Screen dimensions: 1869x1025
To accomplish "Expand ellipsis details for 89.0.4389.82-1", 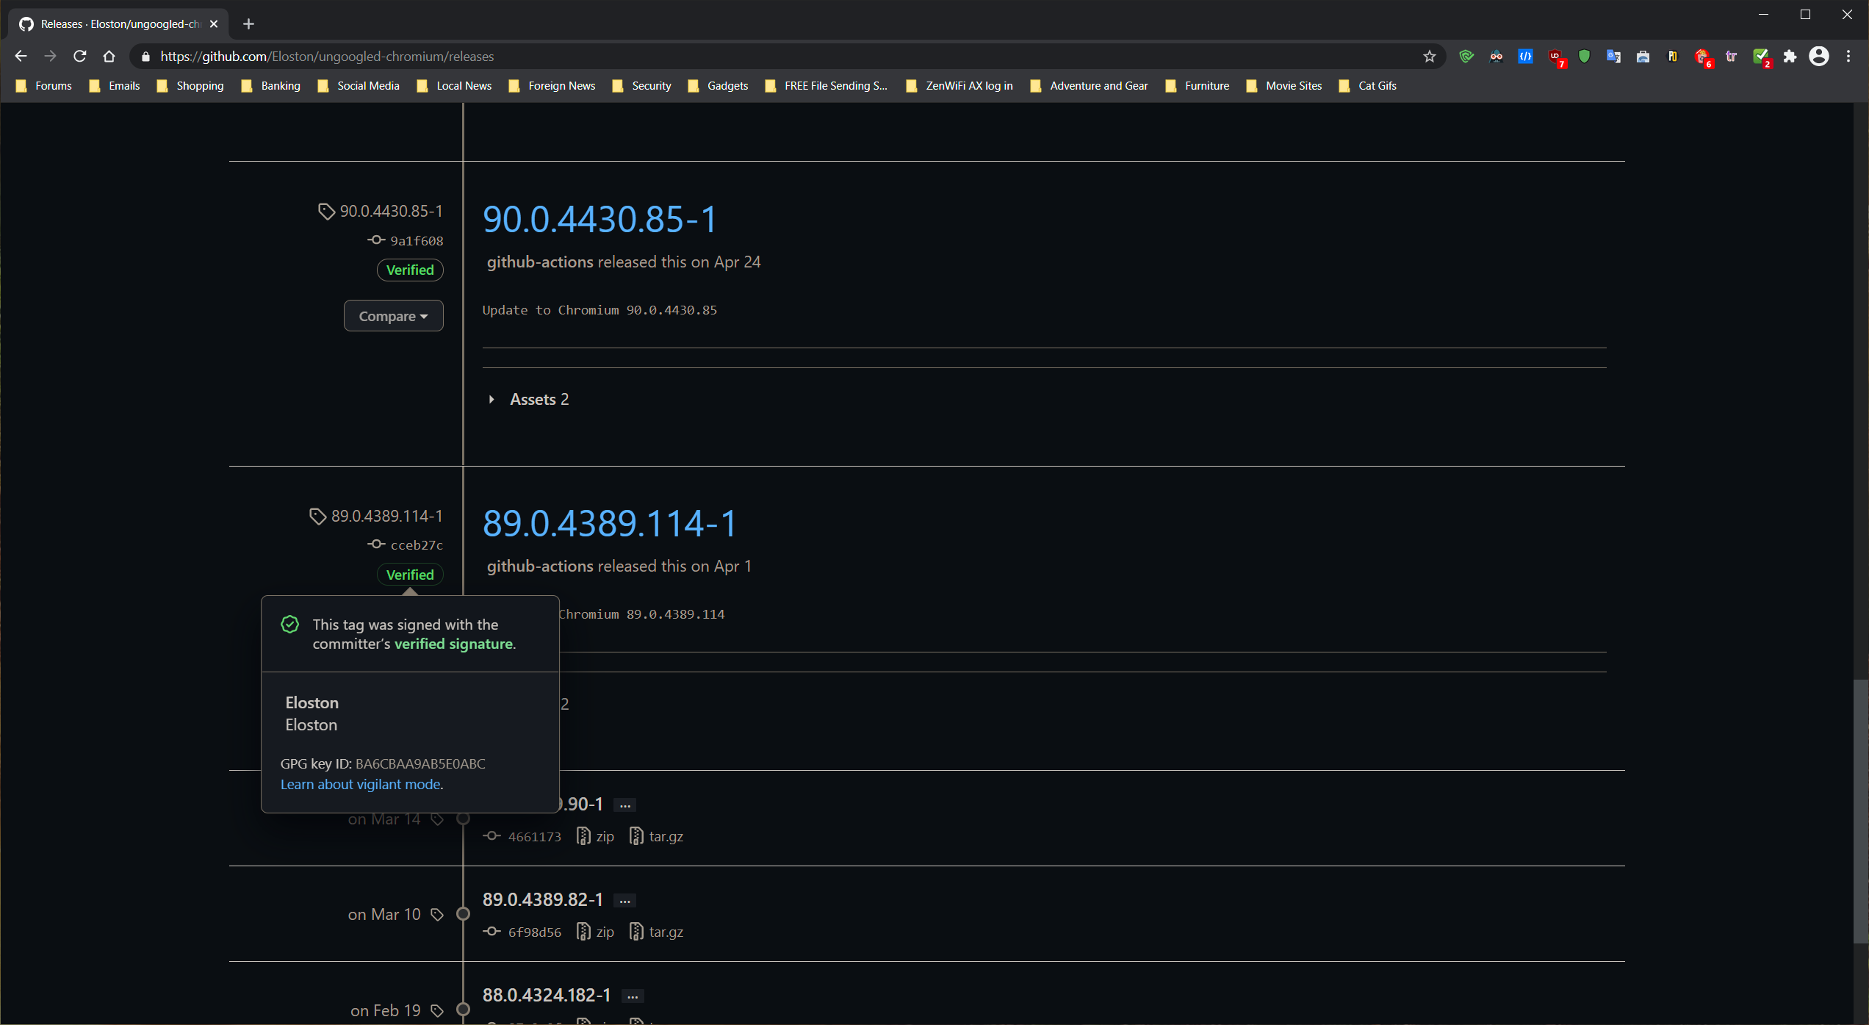I will (x=624, y=900).
